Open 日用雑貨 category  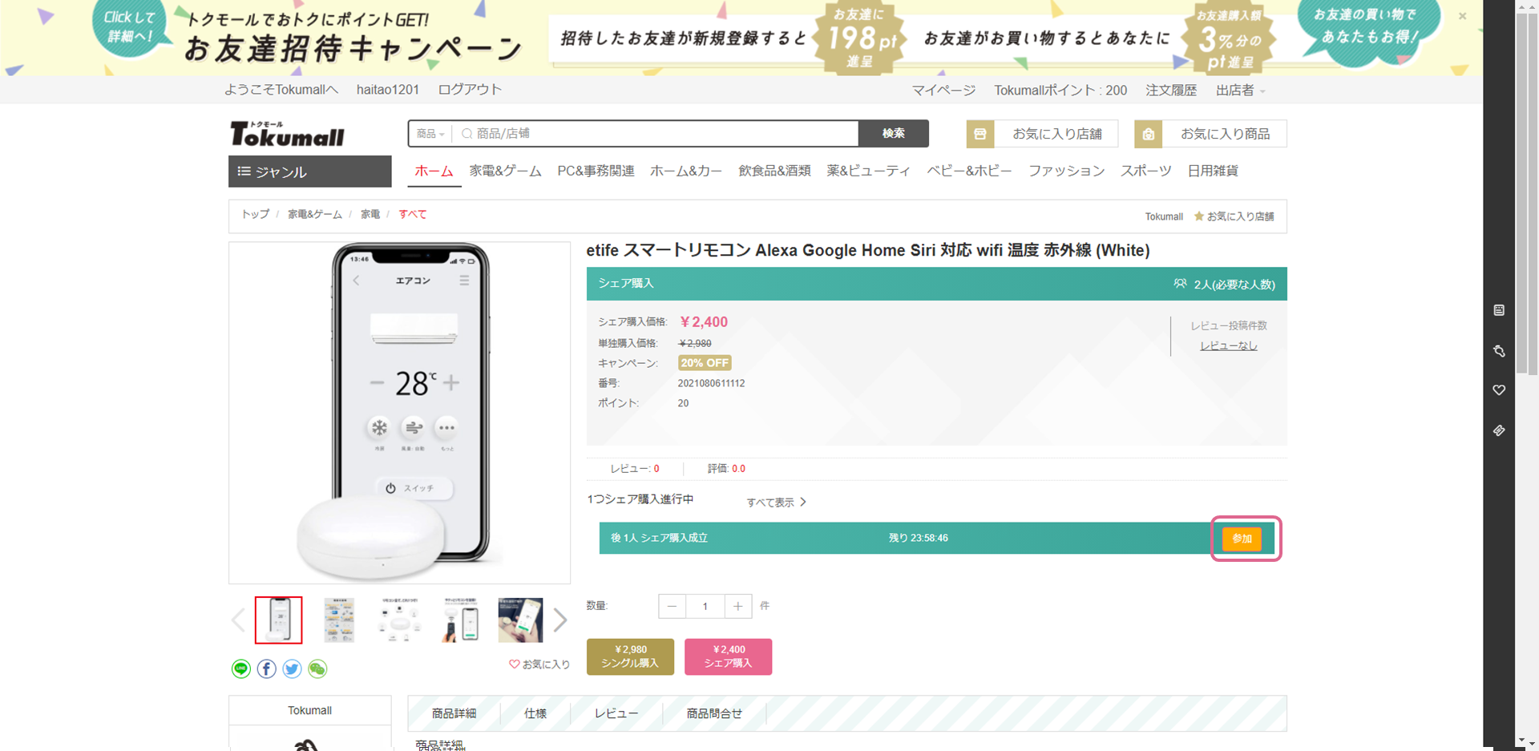(1213, 171)
